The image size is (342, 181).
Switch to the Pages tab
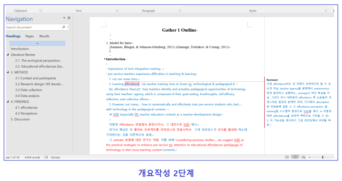29,36
